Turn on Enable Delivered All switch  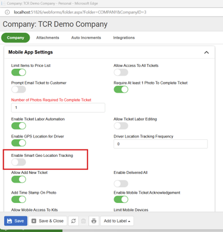pyautogui.click(x=121, y=183)
